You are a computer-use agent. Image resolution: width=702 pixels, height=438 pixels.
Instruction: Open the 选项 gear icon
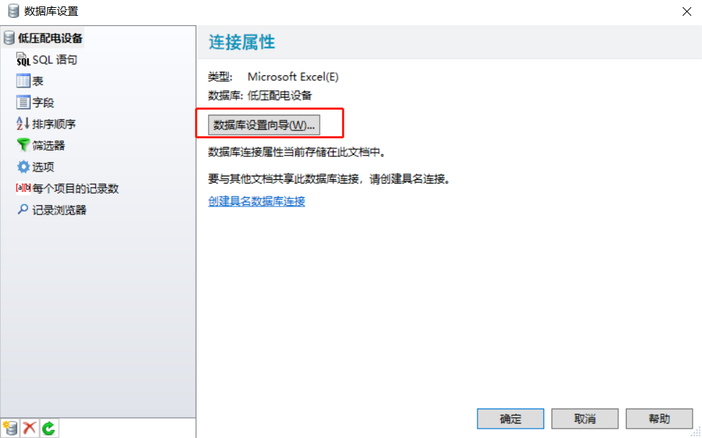click(23, 167)
